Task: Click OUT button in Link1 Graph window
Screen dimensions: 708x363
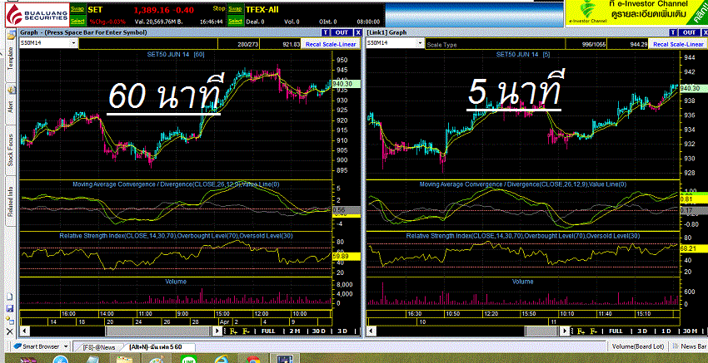Action: (x=690, y=32)
